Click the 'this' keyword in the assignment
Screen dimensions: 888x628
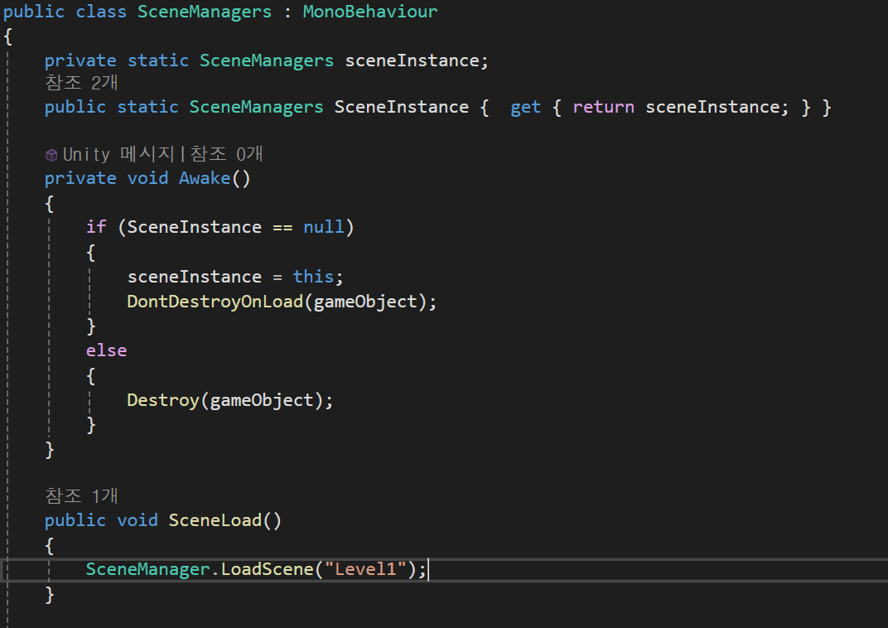coord(313,277)
